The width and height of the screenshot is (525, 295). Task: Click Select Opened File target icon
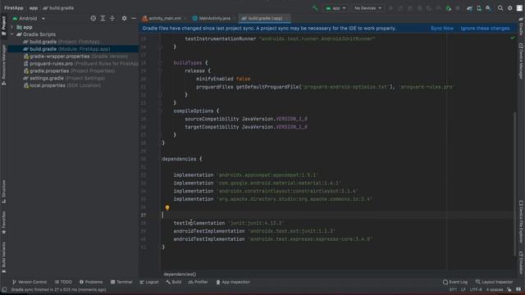pos(94,18)
